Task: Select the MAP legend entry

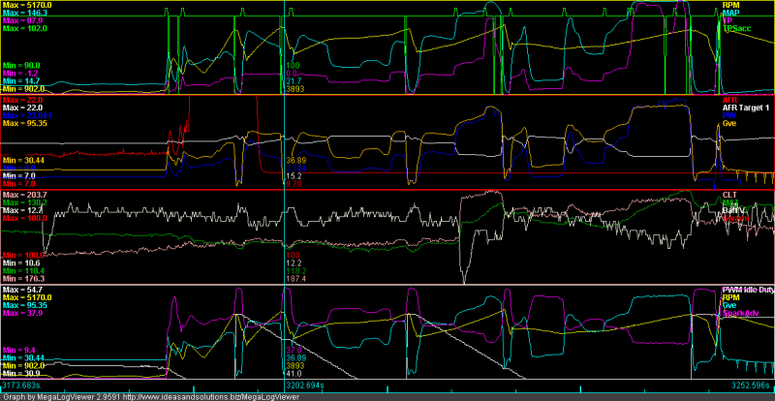Action: coord(729,13)
